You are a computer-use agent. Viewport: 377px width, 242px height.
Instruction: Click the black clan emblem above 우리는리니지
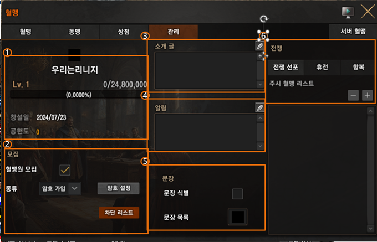point(74,55)
